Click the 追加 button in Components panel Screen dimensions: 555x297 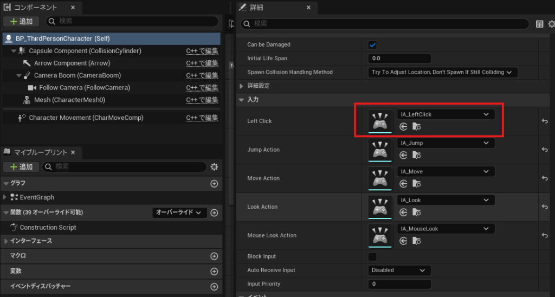point(21,21)
